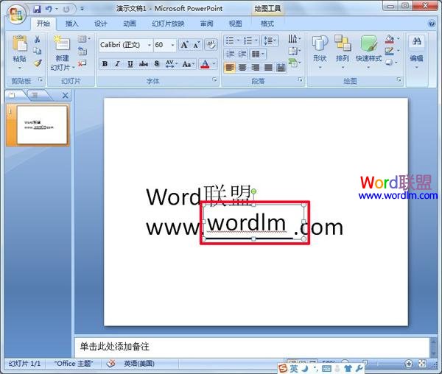This screenshot has width=442, height=374.
Task: Increase list indent level
Action: point(242,54)
